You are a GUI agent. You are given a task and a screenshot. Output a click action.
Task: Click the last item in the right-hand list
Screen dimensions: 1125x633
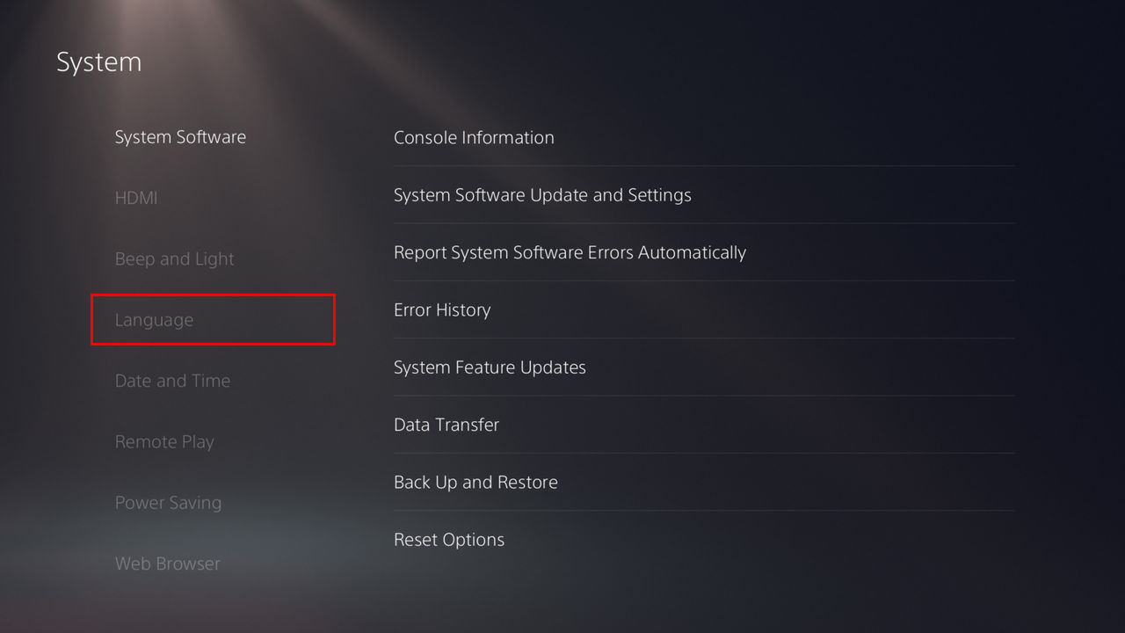tap(449, 540)
